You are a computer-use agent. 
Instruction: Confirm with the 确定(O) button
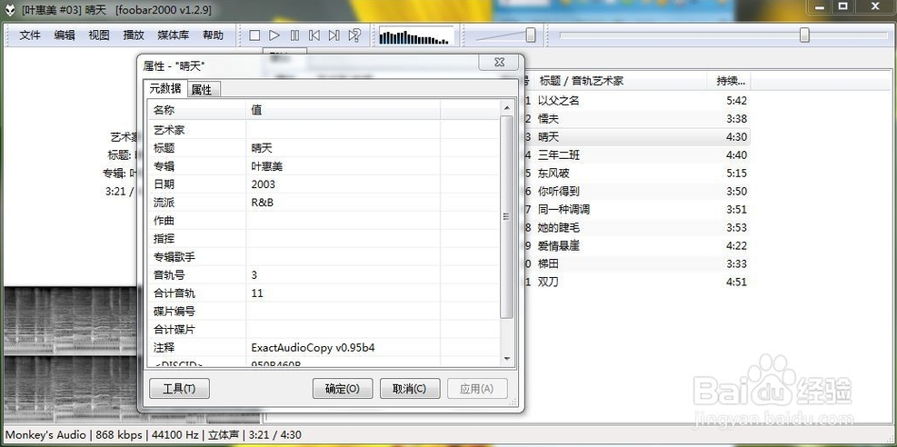[343, 389]
